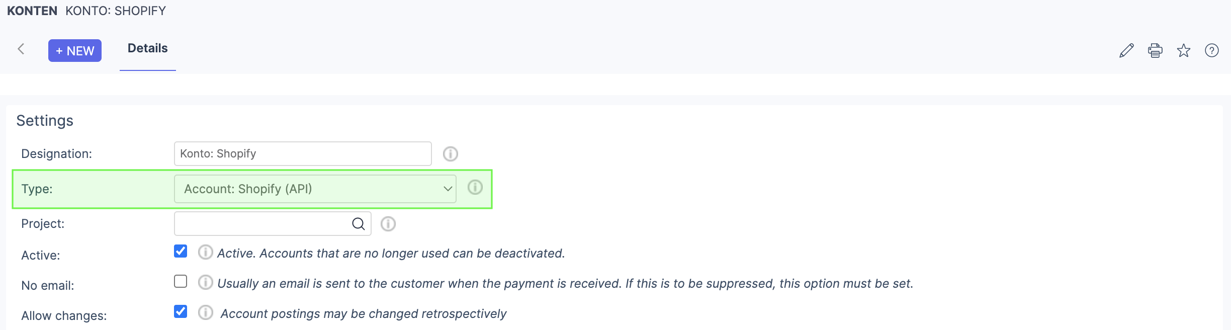
Task: Click info icon next to Designation field
Action: coord(451,154)
